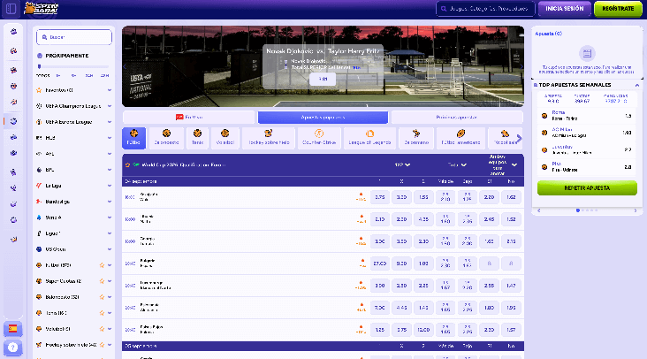Click the Spanish flag language icon
This screenshot has height=359, width=647.
pyautogui.click(x=13, y=328)
